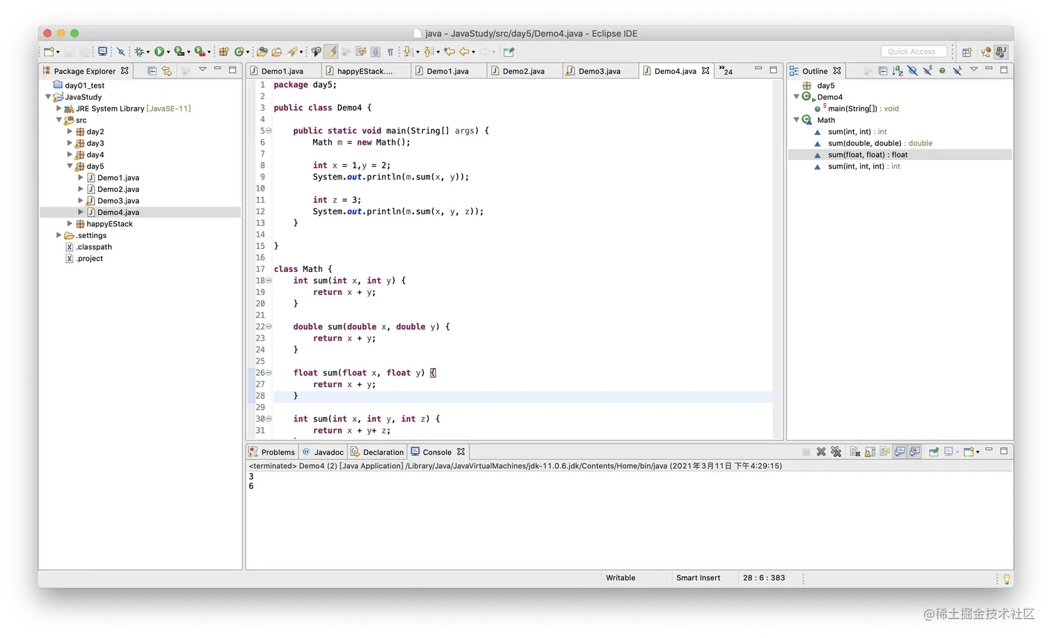Select Demo2.java in Package Explorer
This screenshot has height=638, width=1052.
[118, 189]
